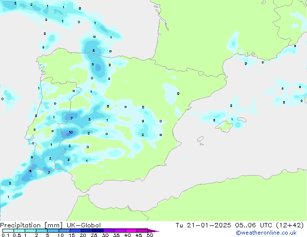
Task: Click the legend label '40'
Action: coord(127,235)
